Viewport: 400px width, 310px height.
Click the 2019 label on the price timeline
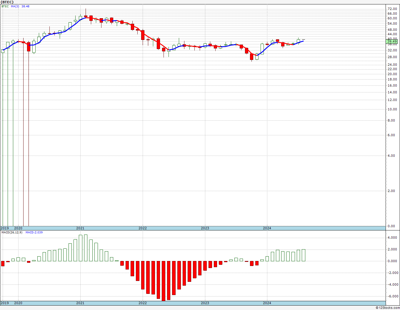[x=5, y=228]
